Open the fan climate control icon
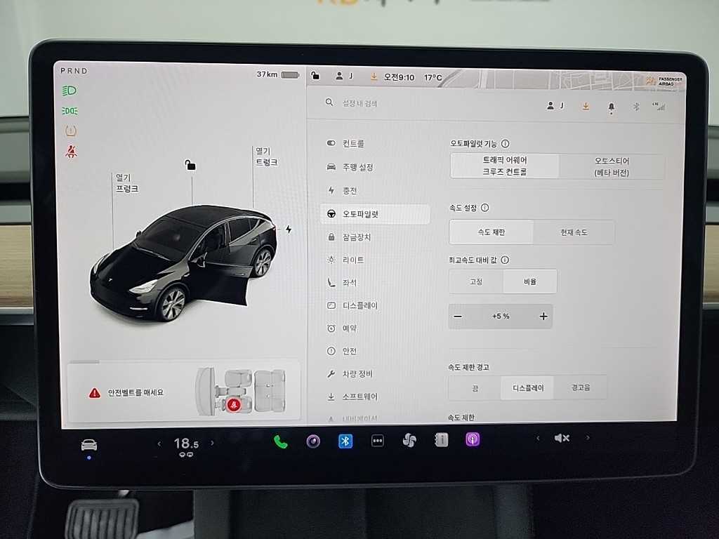719x539 pixels. (x=409, y=441)
